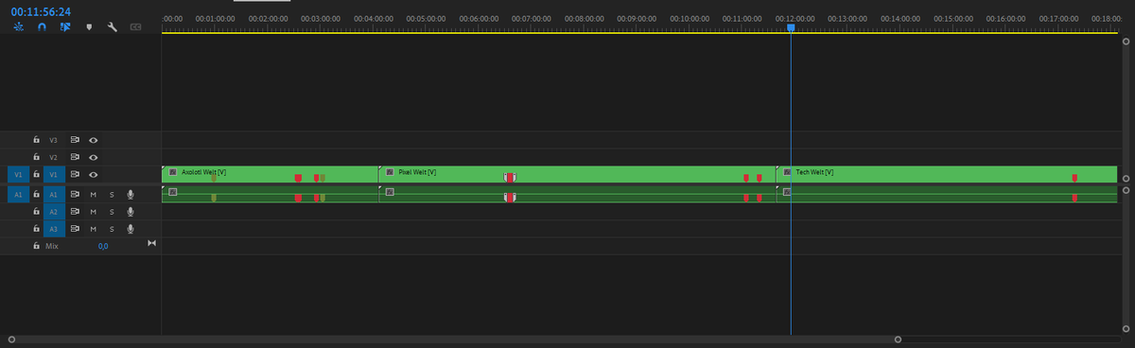Click the V1 source patching indicator
Image resolution: width=1135 pixels, height=348 pixels.
pos(17,175)
